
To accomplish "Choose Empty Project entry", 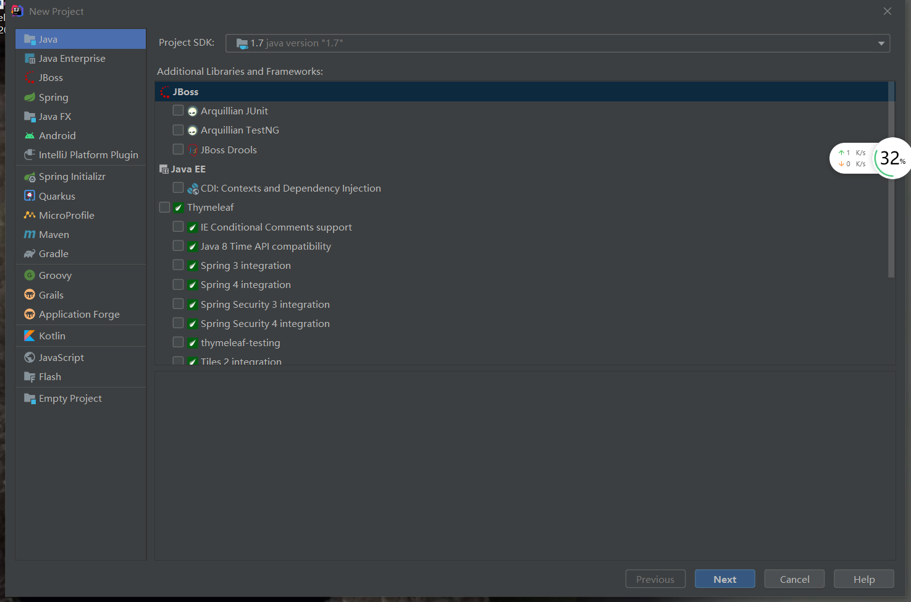I will [80, 399].
